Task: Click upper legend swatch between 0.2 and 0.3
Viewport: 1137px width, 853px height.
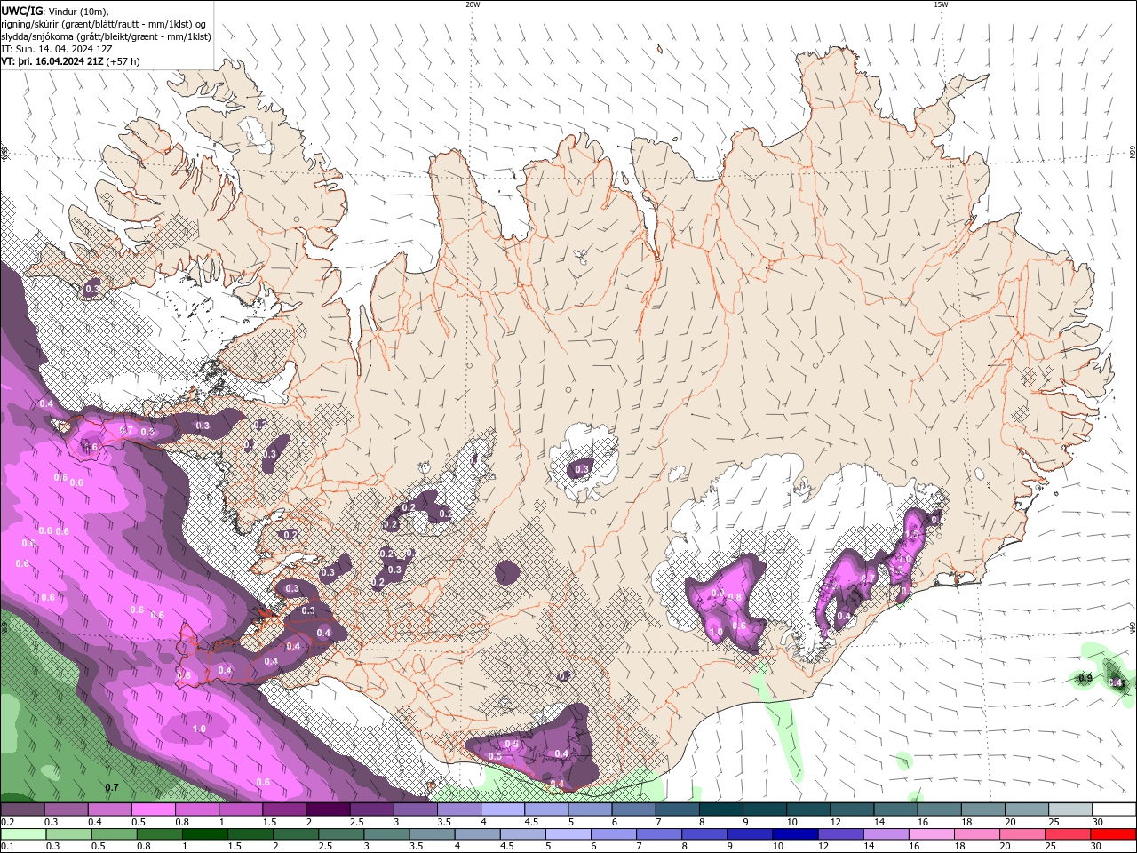Action: click(22, 809)
